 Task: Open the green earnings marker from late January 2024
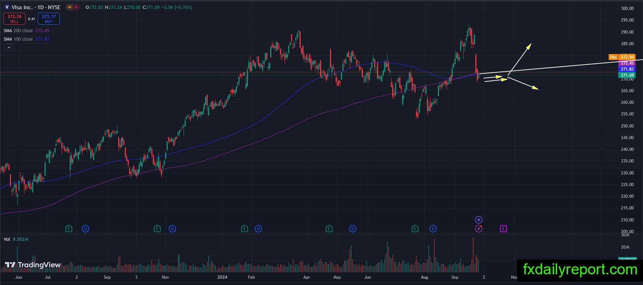click(x=244, y=229)
